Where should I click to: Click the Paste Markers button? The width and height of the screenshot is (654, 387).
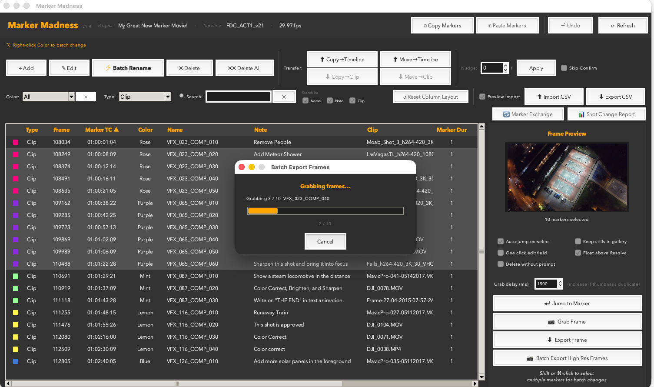(507, 25)
